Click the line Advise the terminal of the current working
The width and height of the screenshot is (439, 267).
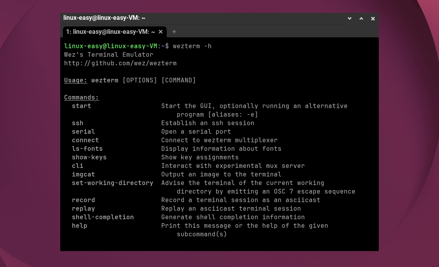pos(243,183)
